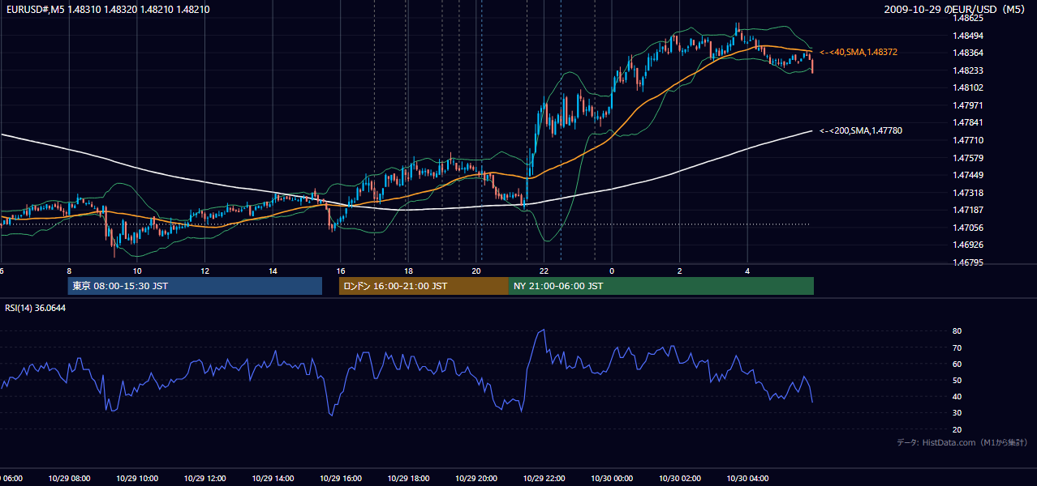Click the 2009-10-29 EUR/USD (M5) title
The height and width of the screenshot is (486, 1037).
click(x=956, y=9)
